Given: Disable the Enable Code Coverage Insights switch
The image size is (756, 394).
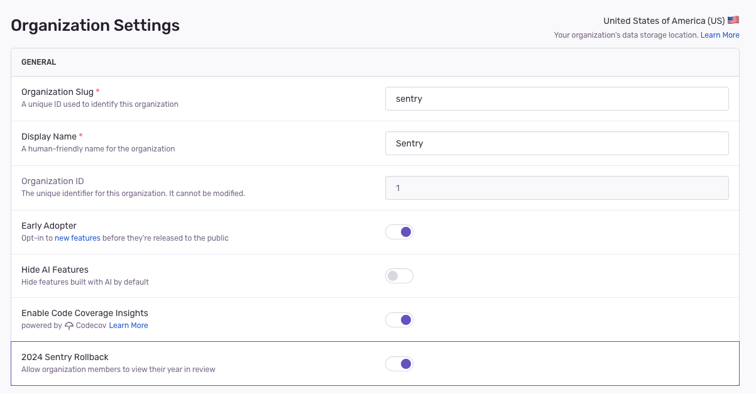Looking at the screenshot, I should click(x=399, y=320).
